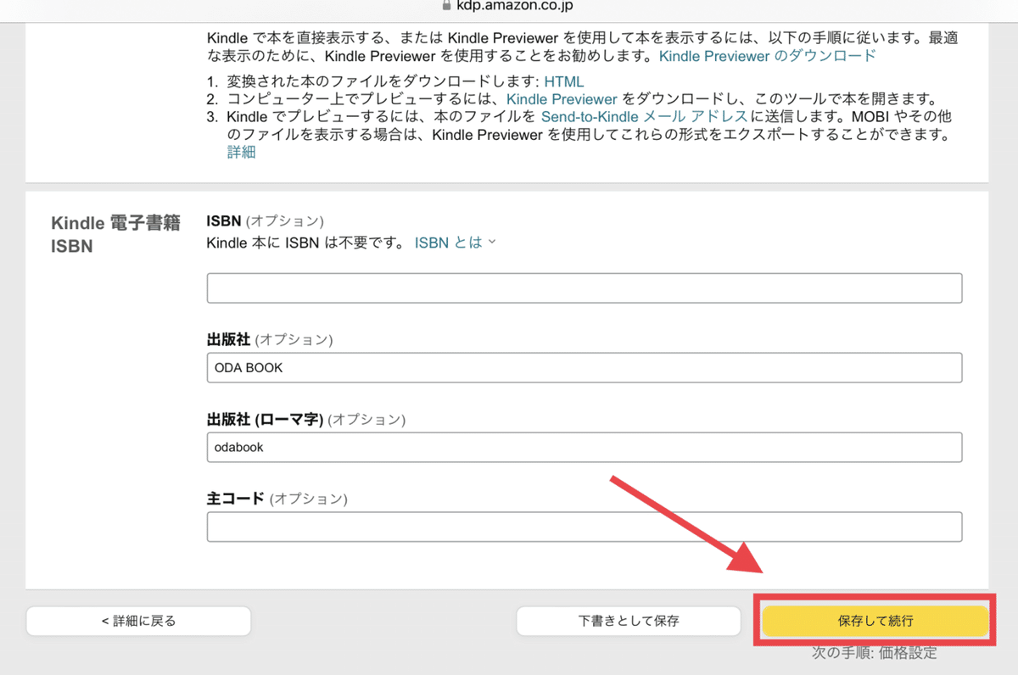Focus the 主コード input field

pyautogui.click(x=585, y=527)
